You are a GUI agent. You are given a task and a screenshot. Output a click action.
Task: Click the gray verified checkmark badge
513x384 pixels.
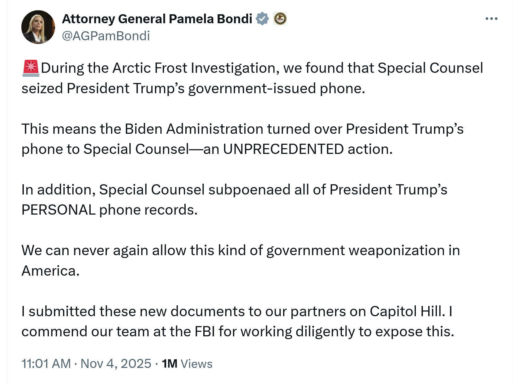pos(262,19)
